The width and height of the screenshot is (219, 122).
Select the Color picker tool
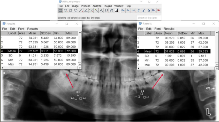[117, 10]
